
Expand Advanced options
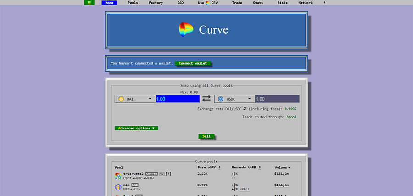(136, 129)
